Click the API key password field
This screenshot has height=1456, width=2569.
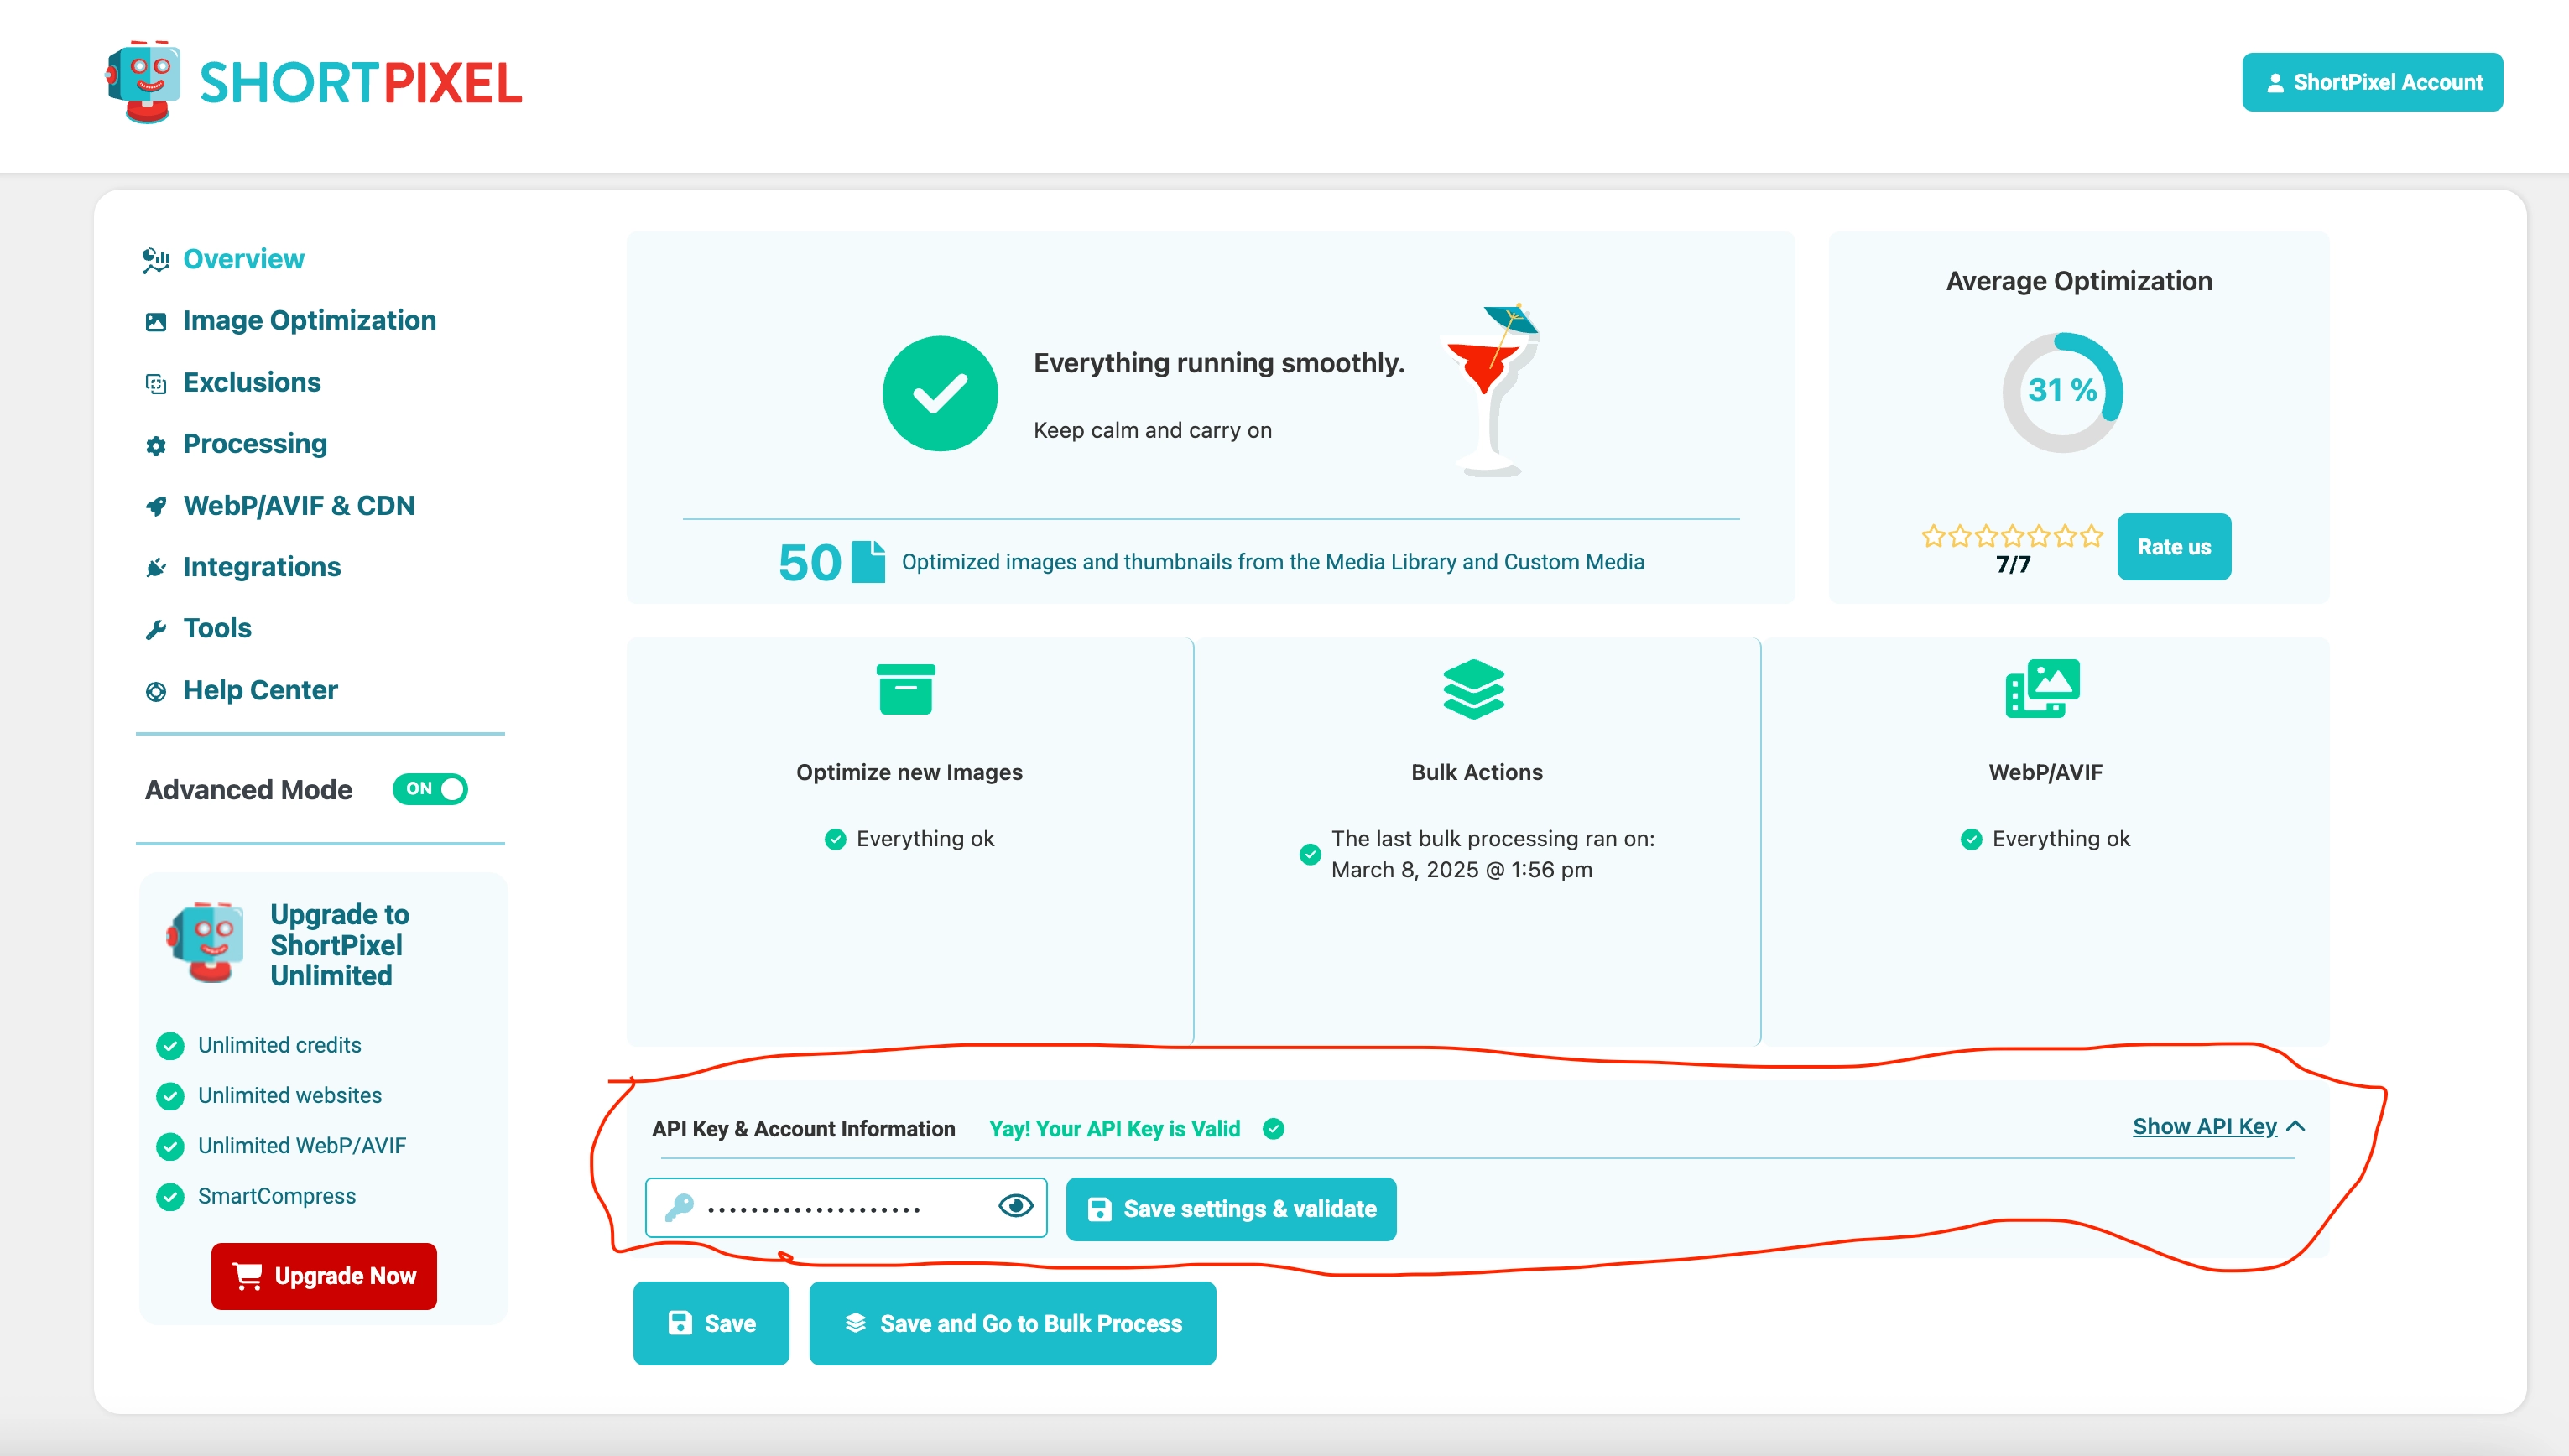tap(846, 1208)
